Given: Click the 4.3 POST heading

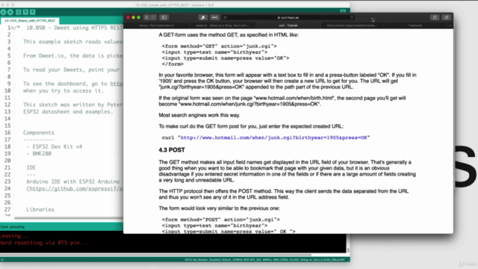Looking at the screenshot, I should point(172,150).
